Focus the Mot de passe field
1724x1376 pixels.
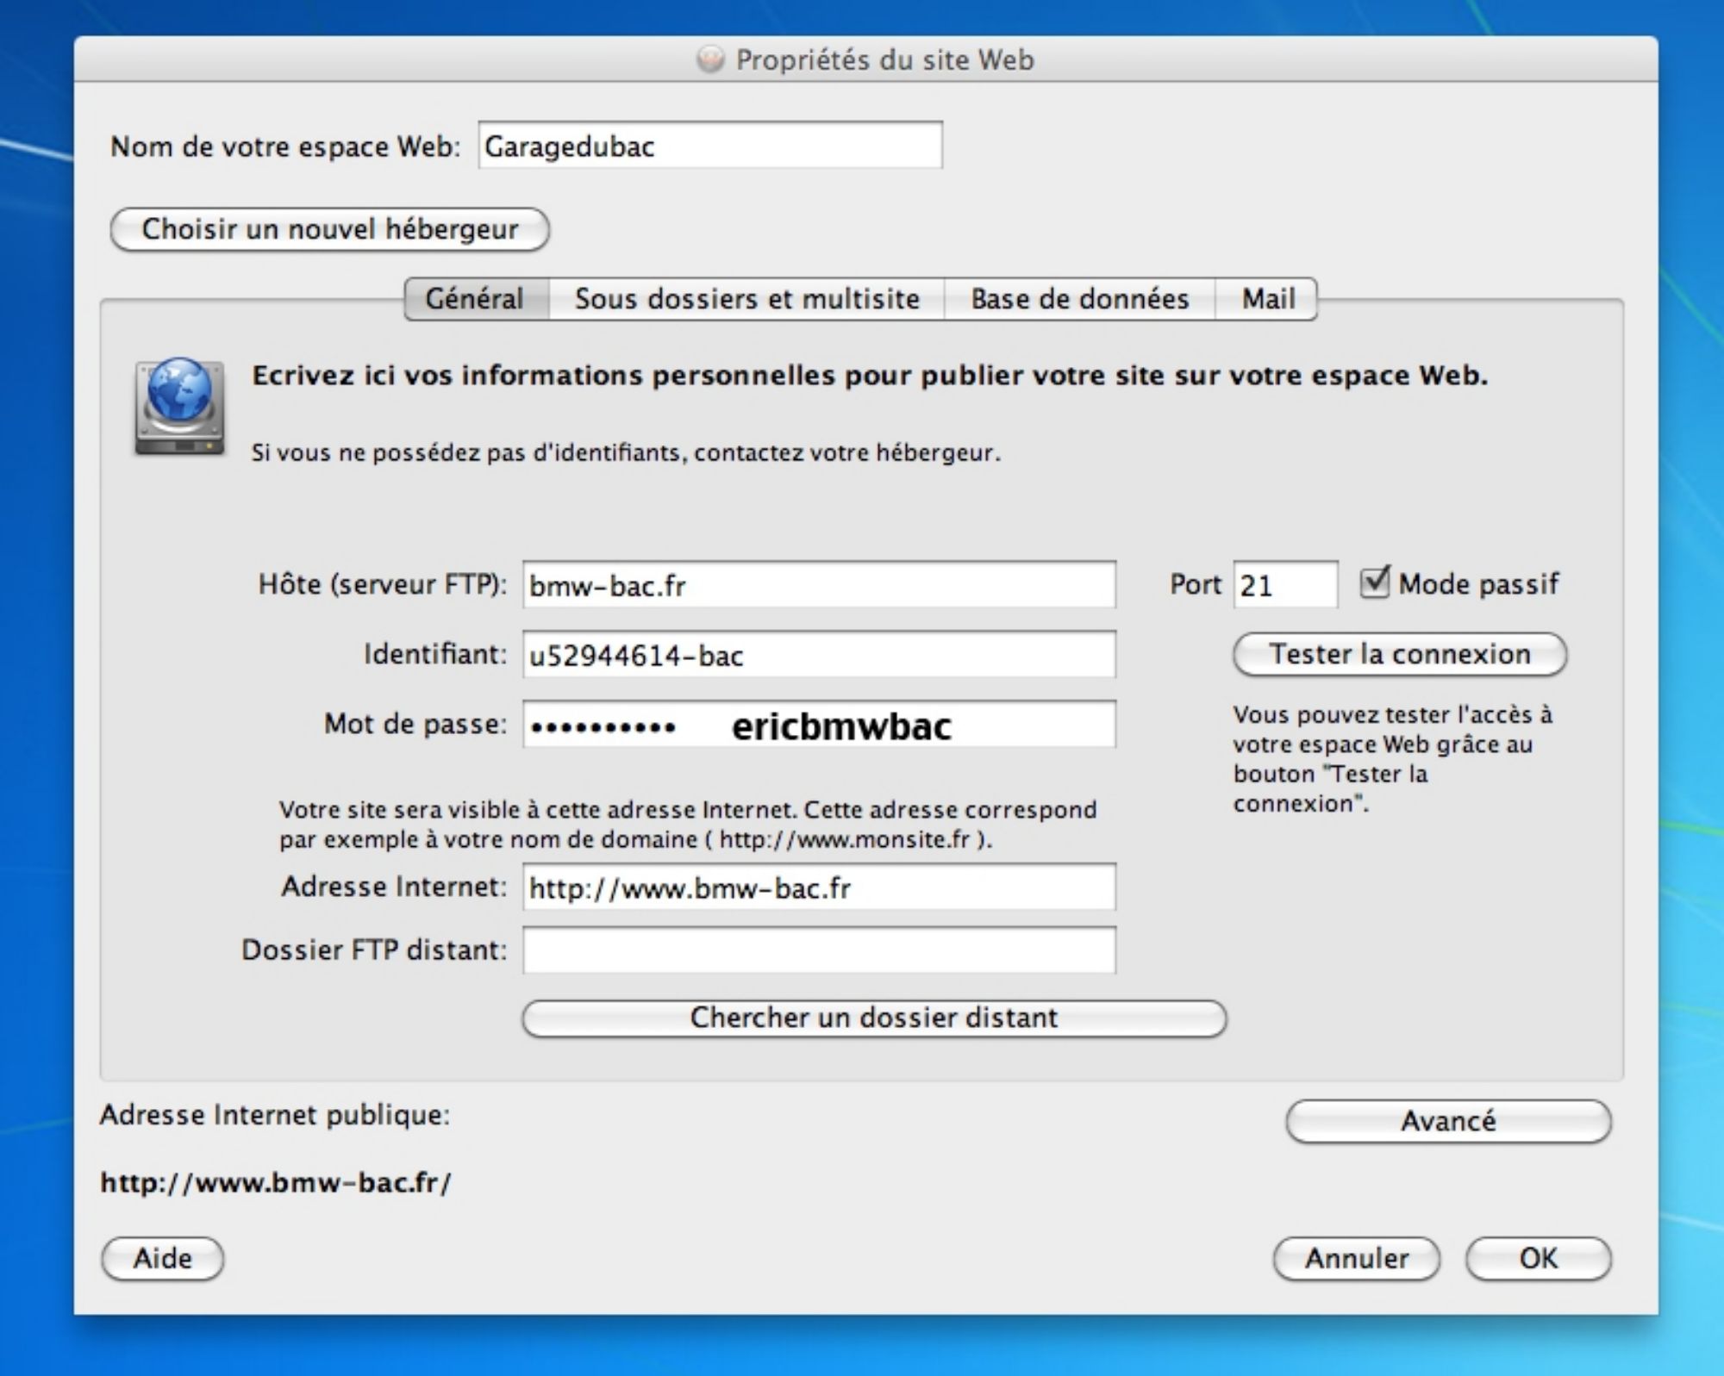818,725
